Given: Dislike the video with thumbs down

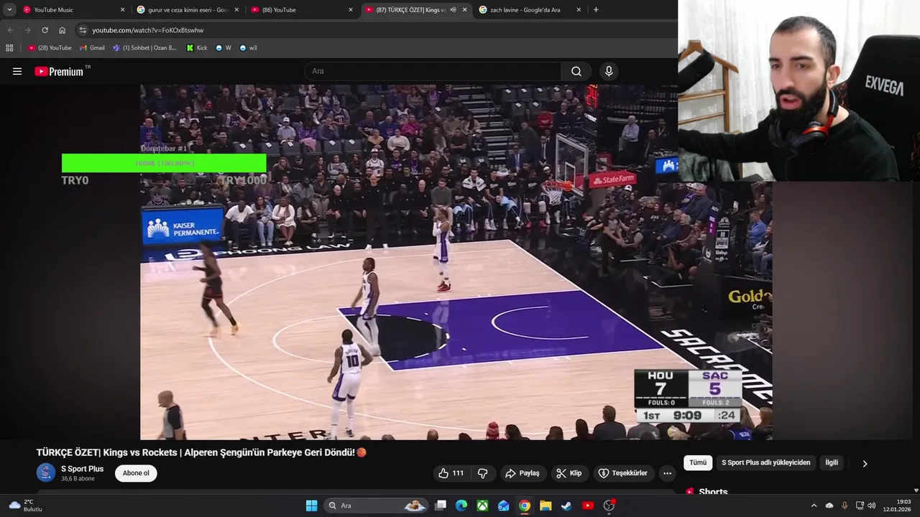Looking at the screenshot, I should [483, 473].
